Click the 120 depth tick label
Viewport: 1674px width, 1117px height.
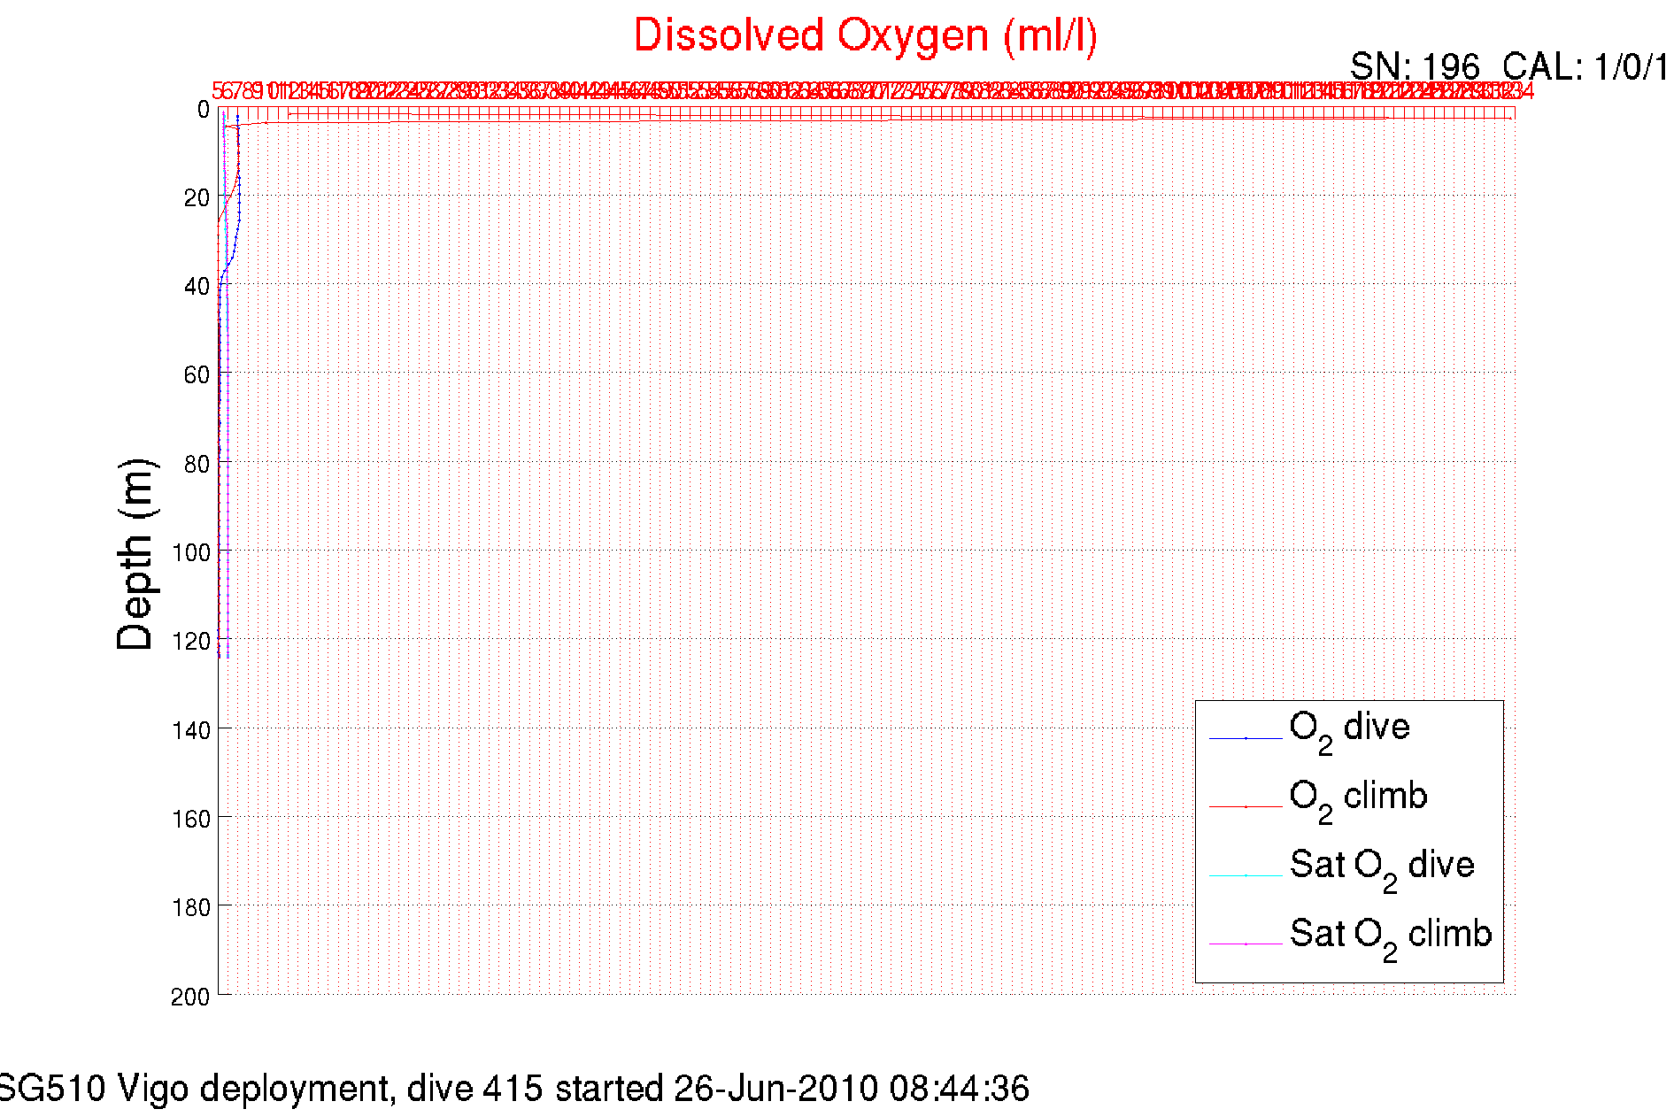(x=190, y=641)
